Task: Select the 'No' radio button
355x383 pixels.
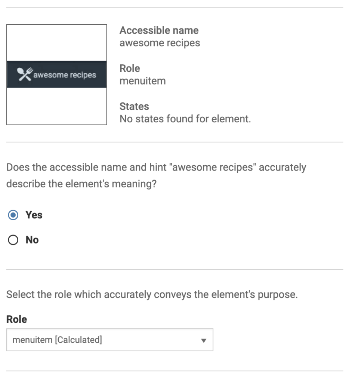Action: [x=13, y=240]
